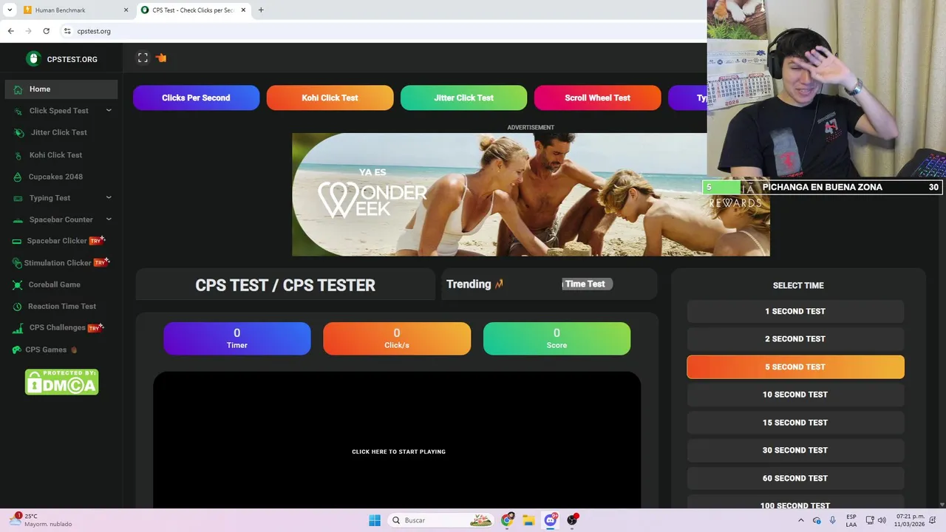Select the Jitter Click Test tab
The image size is (946, 532).
[x=463, y=98]
